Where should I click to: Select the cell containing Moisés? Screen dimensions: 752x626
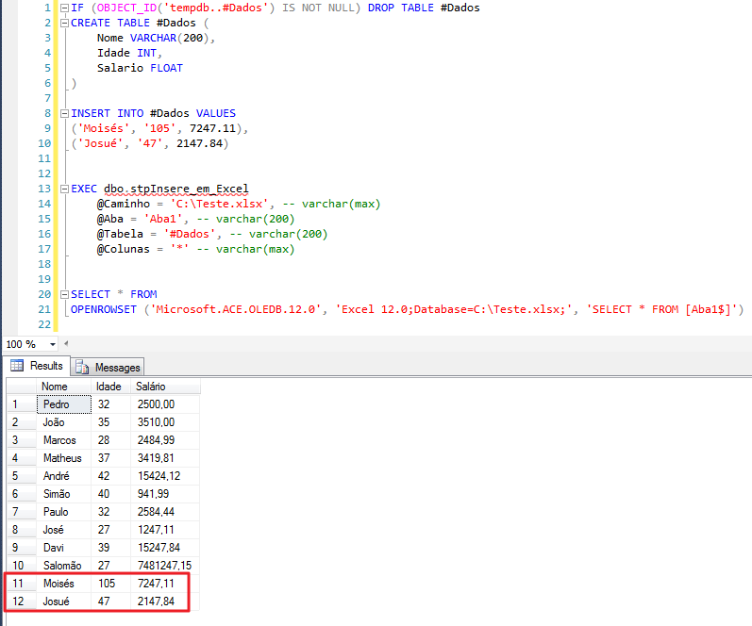coord(64,584)
